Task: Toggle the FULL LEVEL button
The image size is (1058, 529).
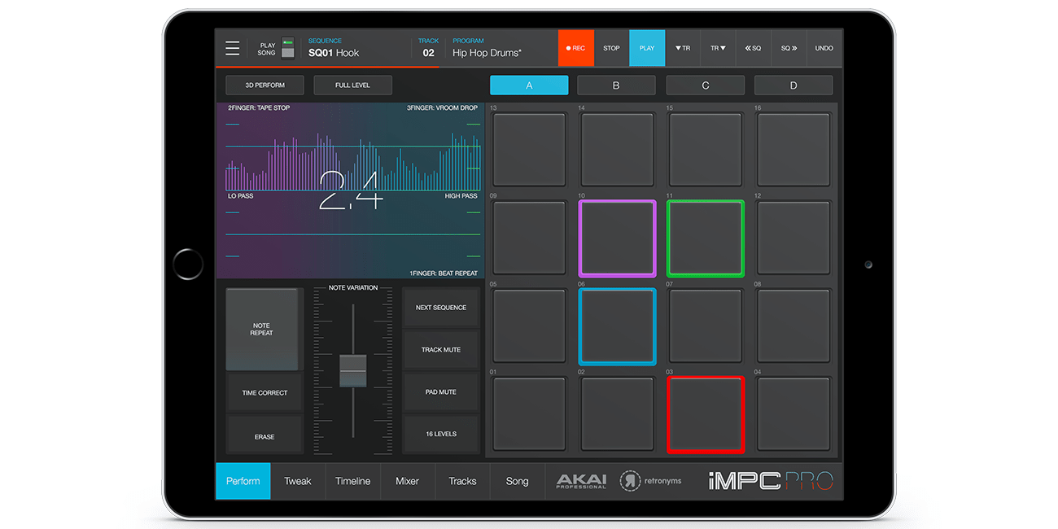Action: 352,85
